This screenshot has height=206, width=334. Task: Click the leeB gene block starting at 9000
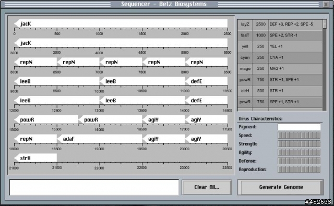tap(57, 81)
